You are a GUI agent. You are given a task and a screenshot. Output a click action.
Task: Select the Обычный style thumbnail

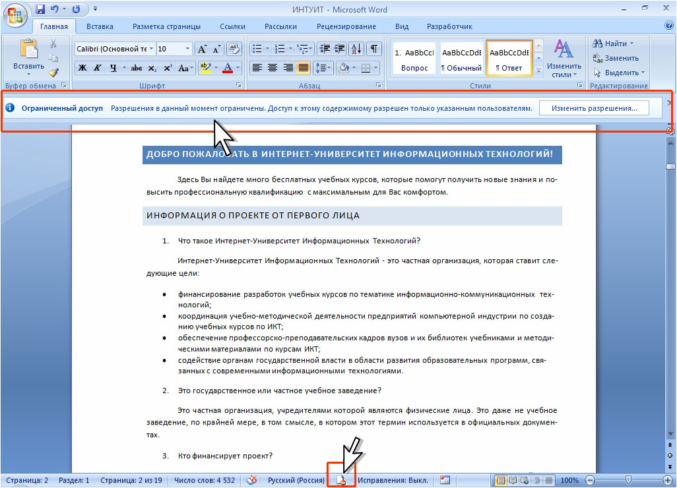tap(461, 59)
